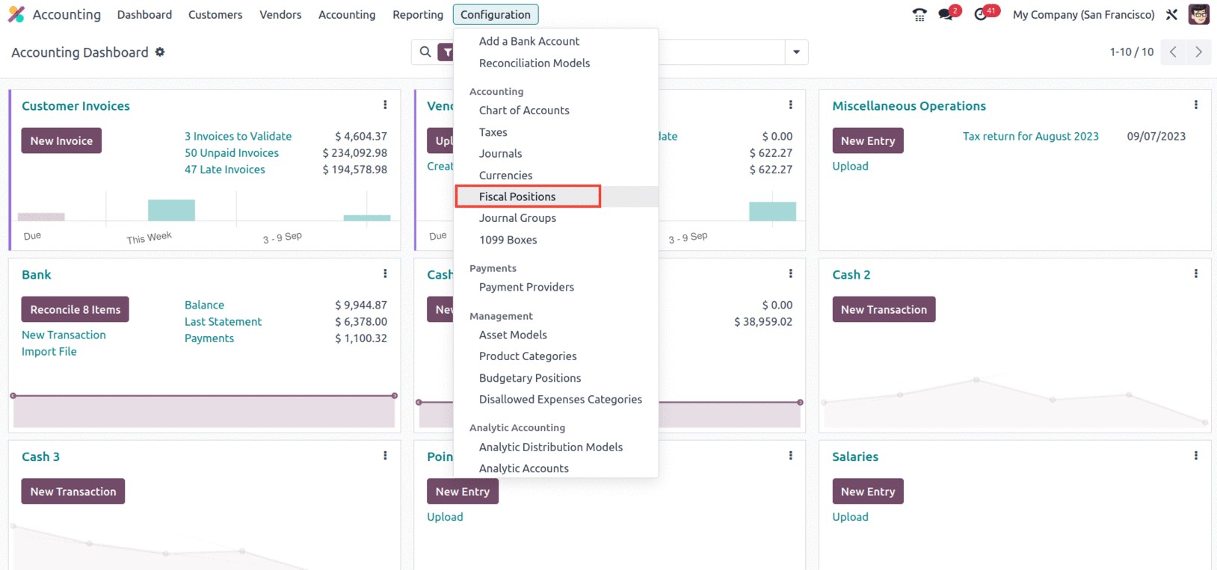The height and width of the screenshot is (570, 1217).
Task: Open the user avatar menu
Action: point(1199,14)
